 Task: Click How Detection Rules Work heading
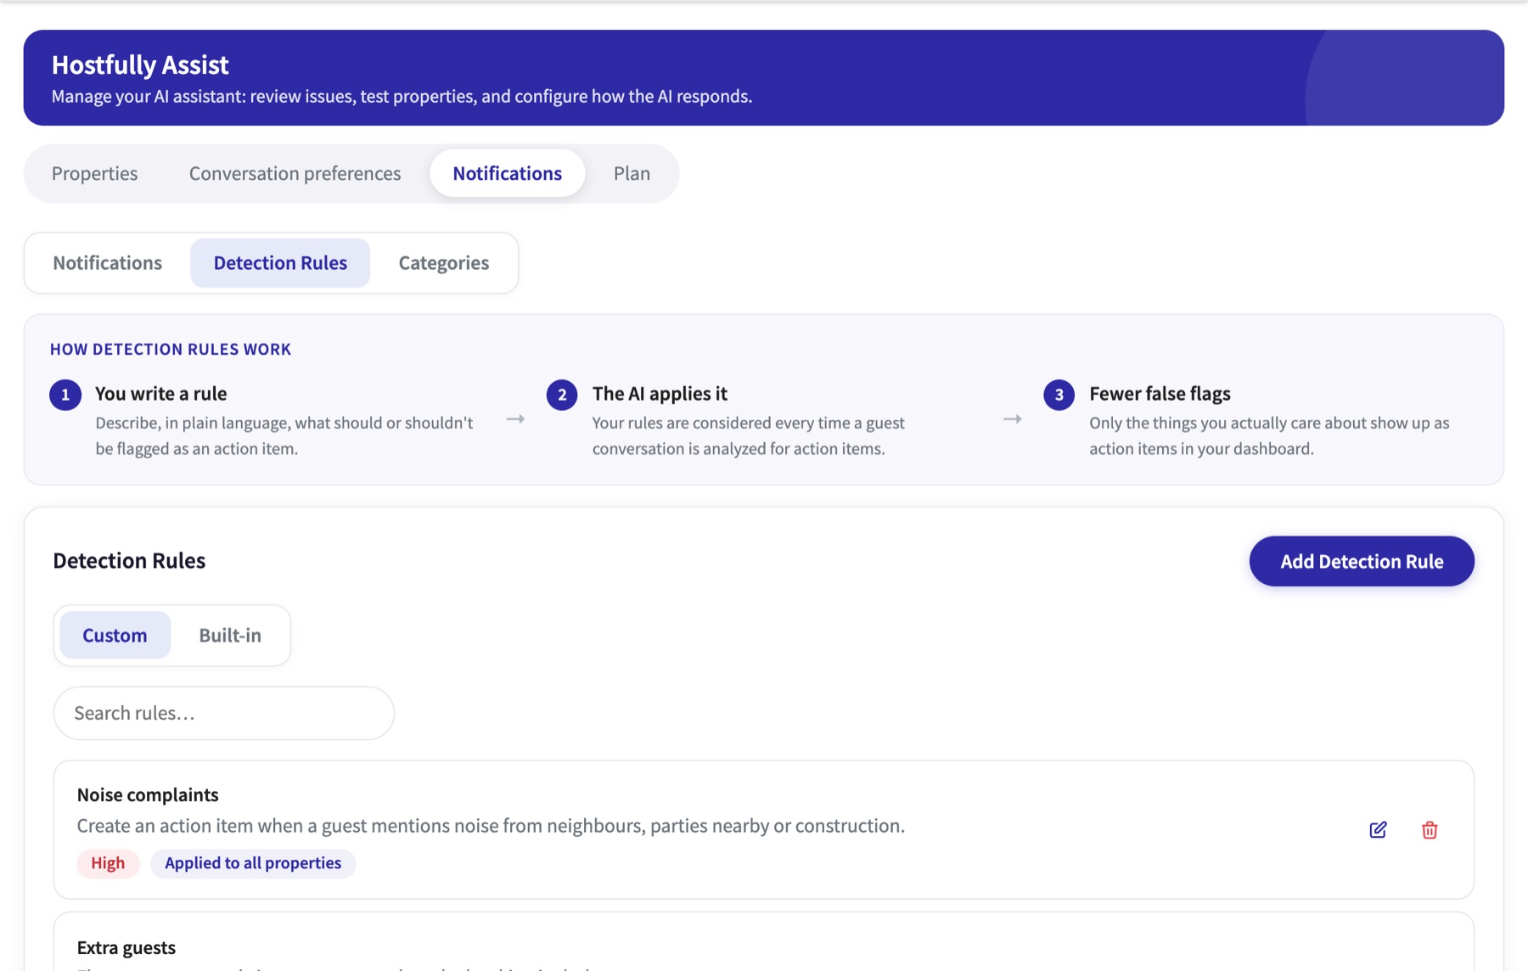(x=171, y=349)
